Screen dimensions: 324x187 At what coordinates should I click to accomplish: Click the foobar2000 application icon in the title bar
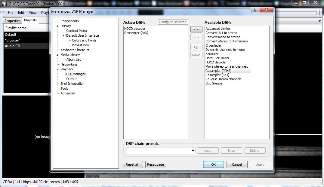point(4,4)
